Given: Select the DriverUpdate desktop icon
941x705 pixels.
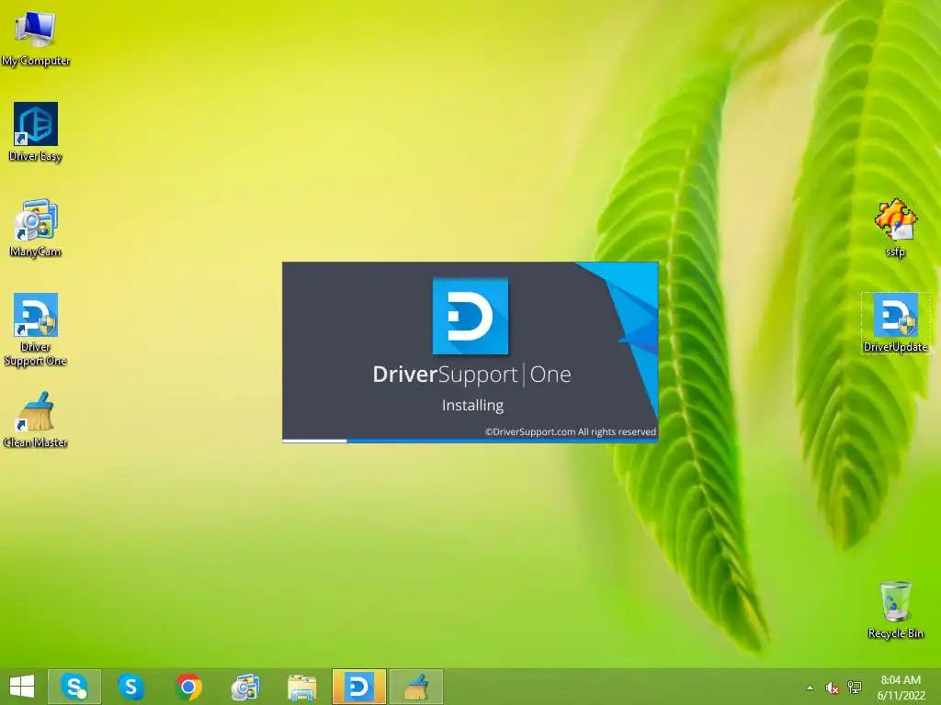Looking at the screenshot, I should (895, 322).
